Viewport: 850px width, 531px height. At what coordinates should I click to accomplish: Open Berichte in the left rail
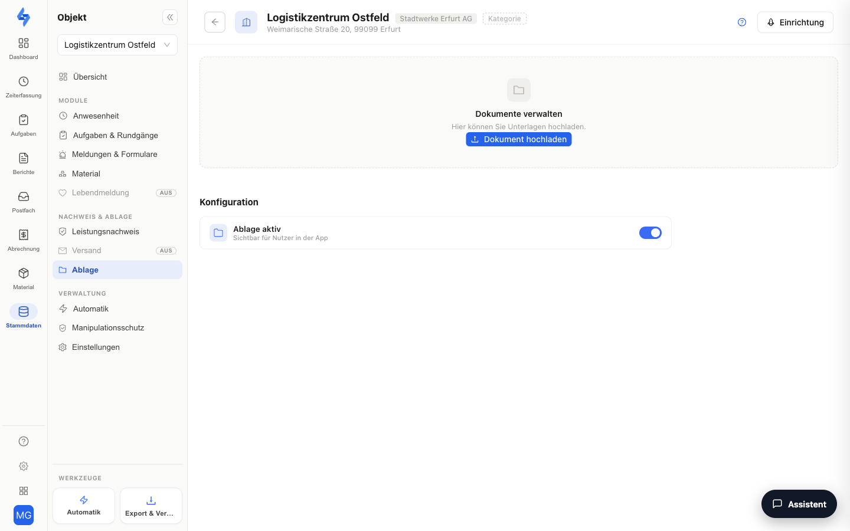pos(24,163)
